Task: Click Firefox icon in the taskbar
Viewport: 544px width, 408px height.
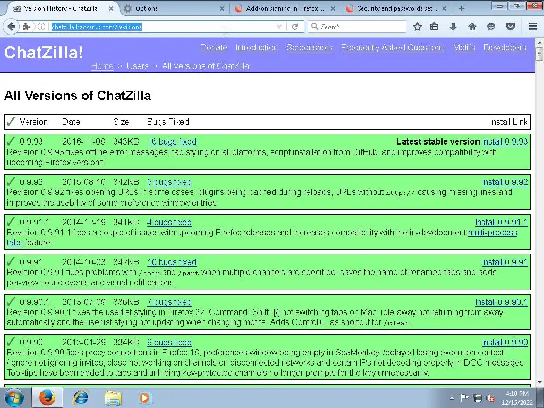Action: coord(47,398)
